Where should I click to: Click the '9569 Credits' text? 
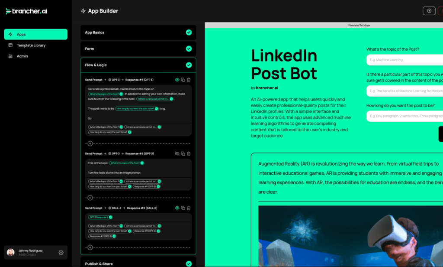(x=27, y=255)
